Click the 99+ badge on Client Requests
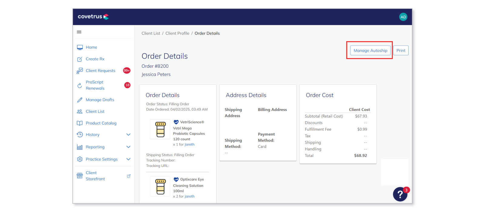Screen dimensions: 485x213 click(x=127, y=70)
